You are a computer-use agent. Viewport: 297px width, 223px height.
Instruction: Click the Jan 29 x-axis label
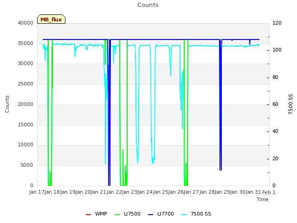pyautogui.click(x=222, y=192)
